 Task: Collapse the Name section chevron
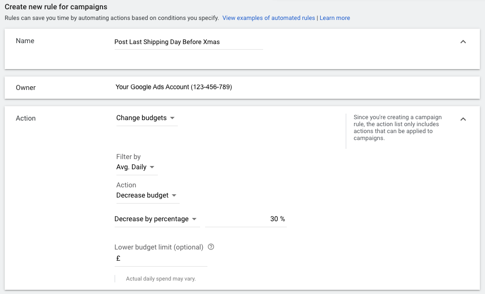pos(463,42)
